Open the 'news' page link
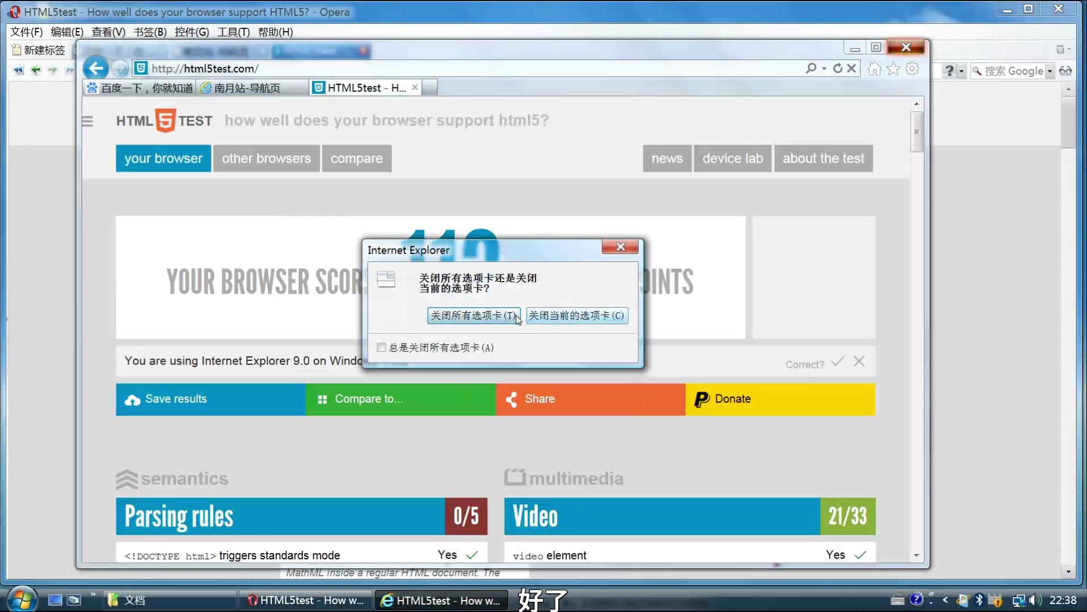Viewport: 1087px width, 612px height. point(667,159)
